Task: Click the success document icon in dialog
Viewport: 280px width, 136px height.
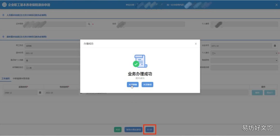Action: (x=140, y=61)
